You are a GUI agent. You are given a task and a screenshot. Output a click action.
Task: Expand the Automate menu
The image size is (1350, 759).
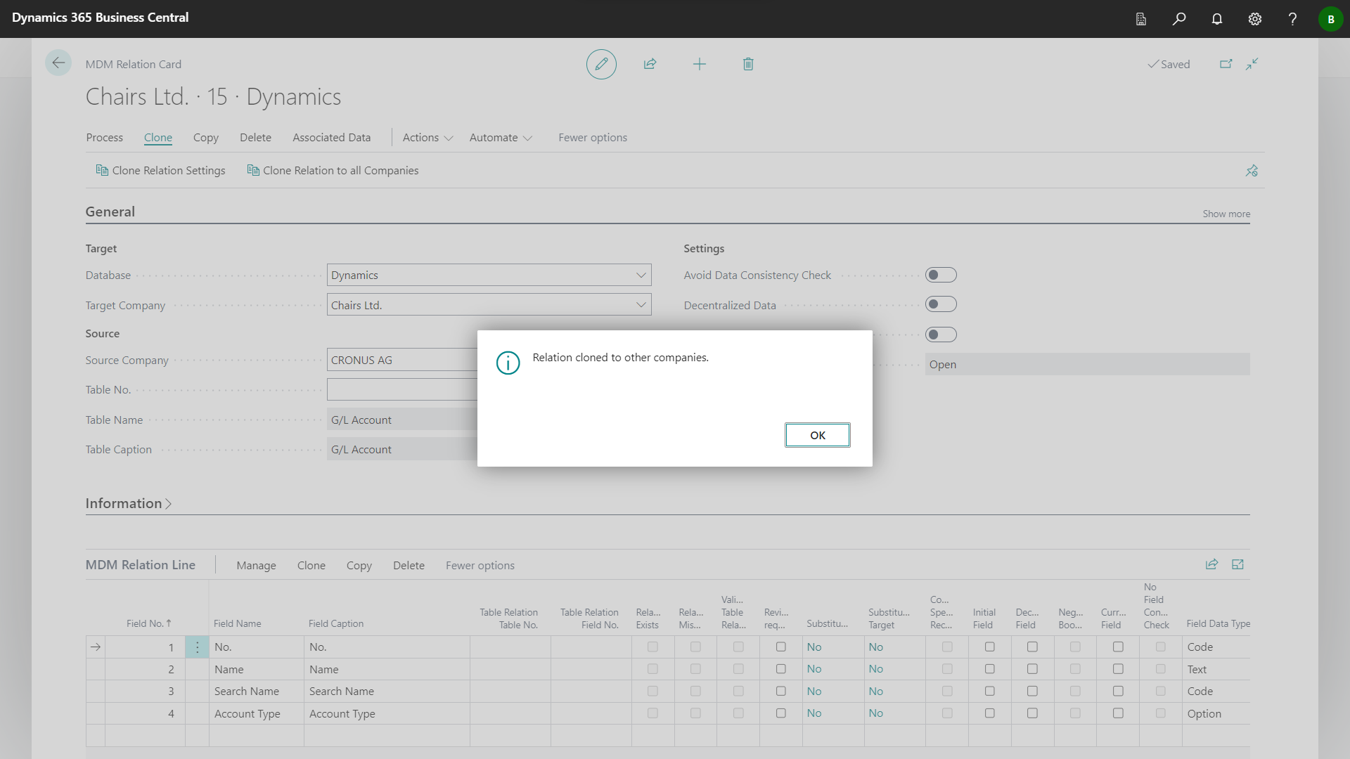tap(501, 138)
